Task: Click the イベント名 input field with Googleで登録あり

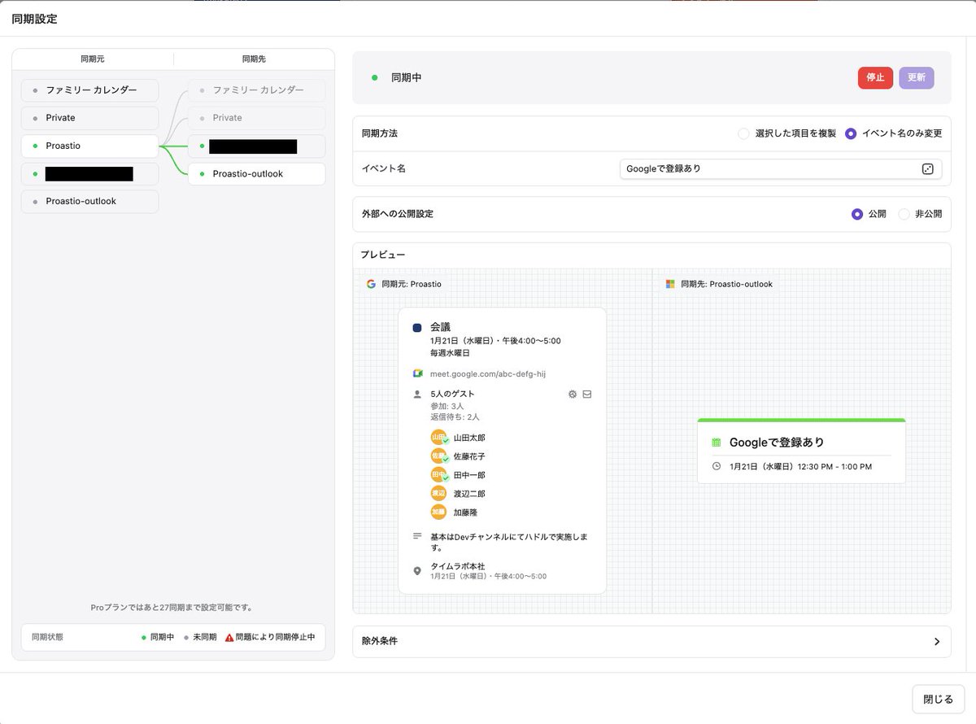Action: [x=781, y=168]
